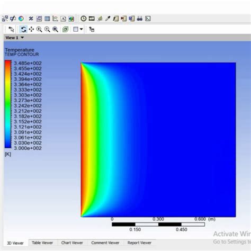Screen dimensions: 251x251
Task: Open the Animation film-strip icon
Action: point(92,19)
